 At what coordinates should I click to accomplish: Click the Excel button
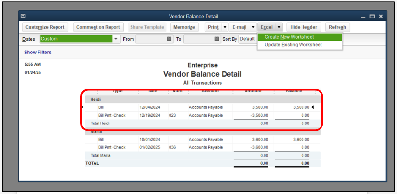[x=266, y=27]
